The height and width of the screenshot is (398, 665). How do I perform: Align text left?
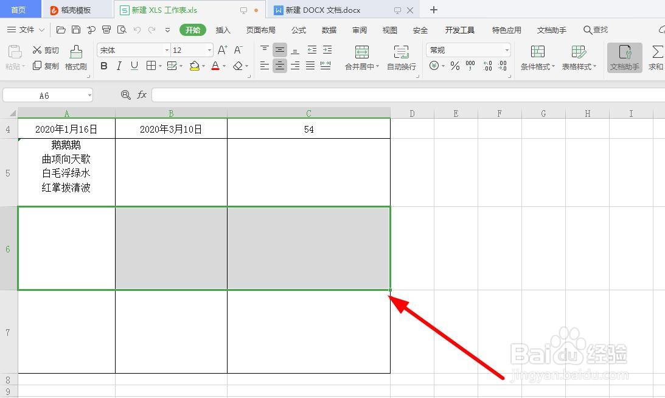tap(265, 66)
